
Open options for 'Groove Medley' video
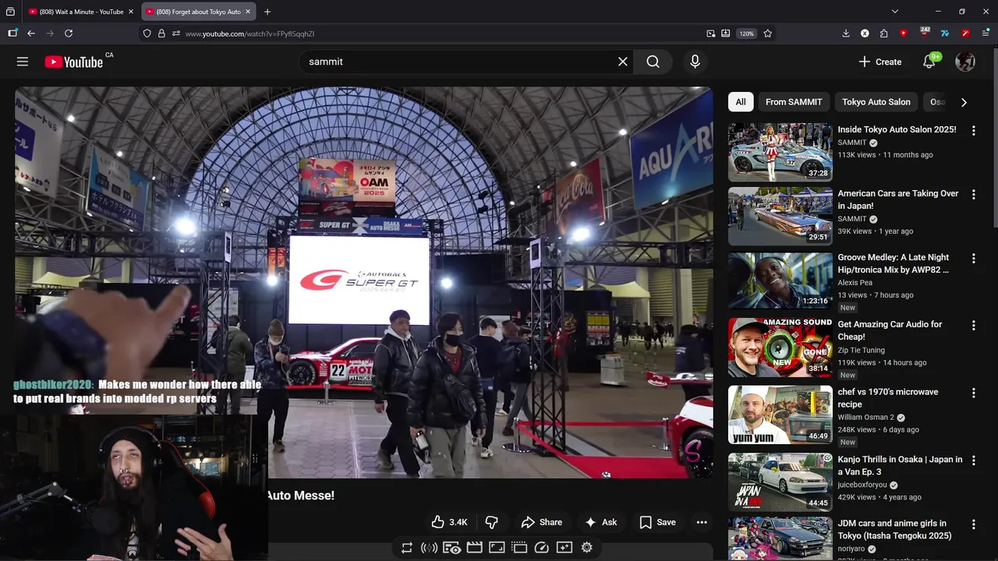973,258
